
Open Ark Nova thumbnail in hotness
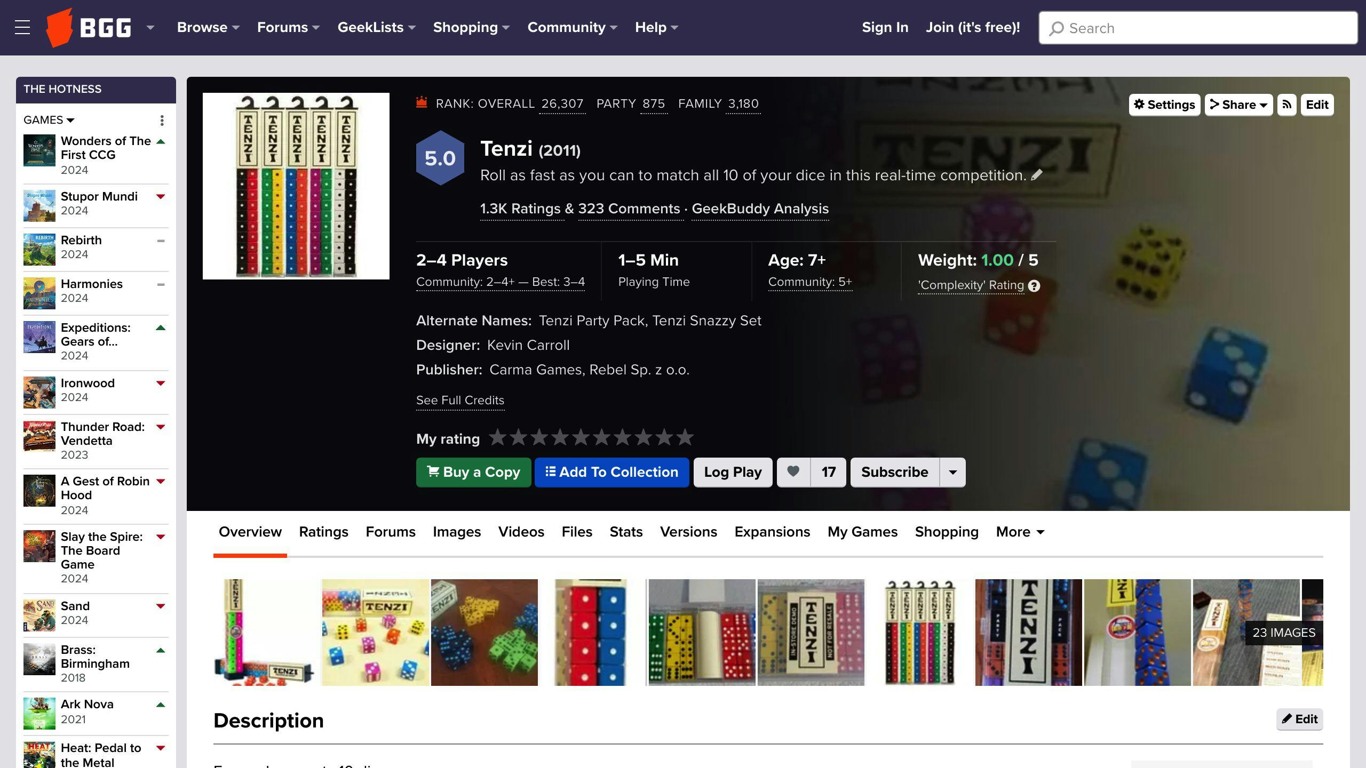pos(39,713)
